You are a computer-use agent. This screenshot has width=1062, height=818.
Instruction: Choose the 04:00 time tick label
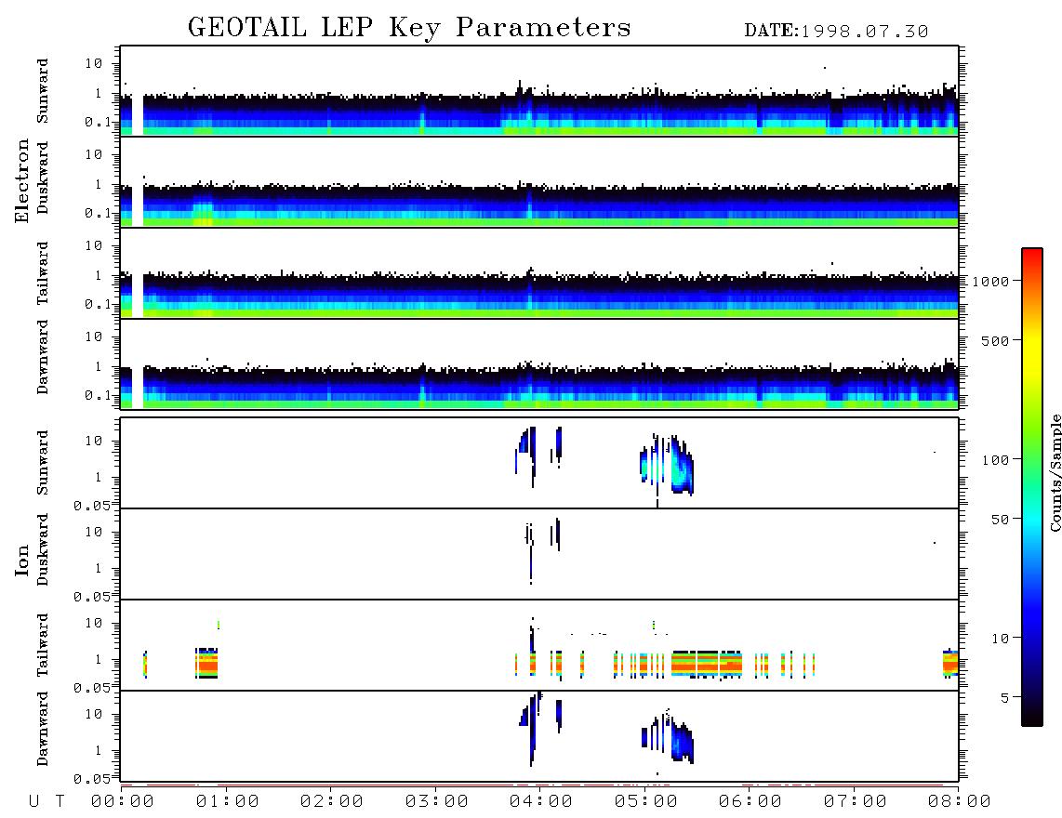tap(541, 802)
